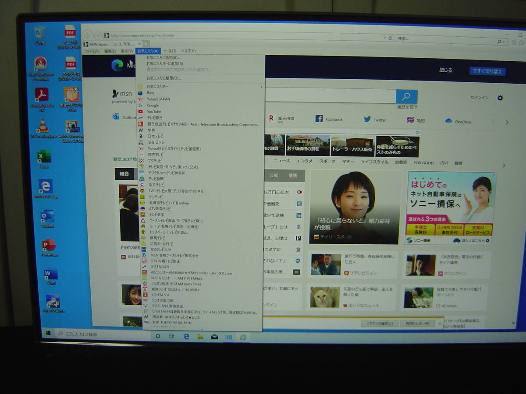The height and width of the screenshot is (394, 526).
Task: Click the 今すぐ切り替え button
Action: 487,71
